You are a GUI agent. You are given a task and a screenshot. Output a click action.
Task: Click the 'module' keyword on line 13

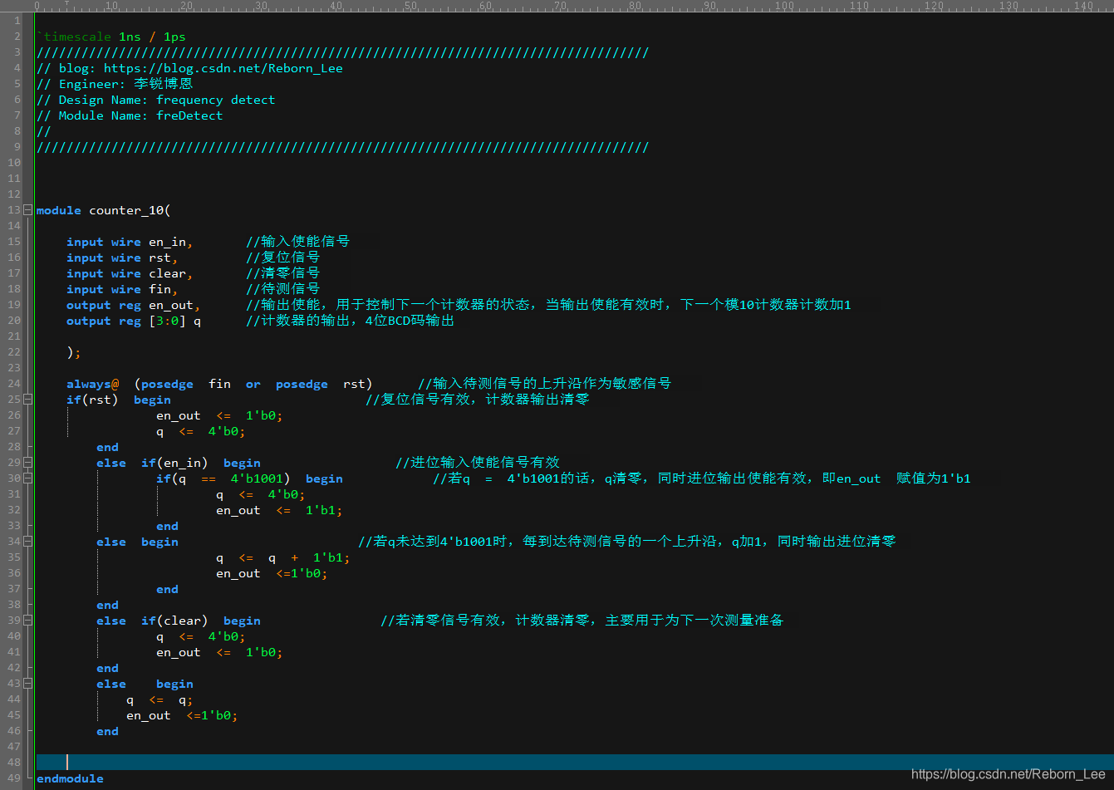(x=59, y=210)
